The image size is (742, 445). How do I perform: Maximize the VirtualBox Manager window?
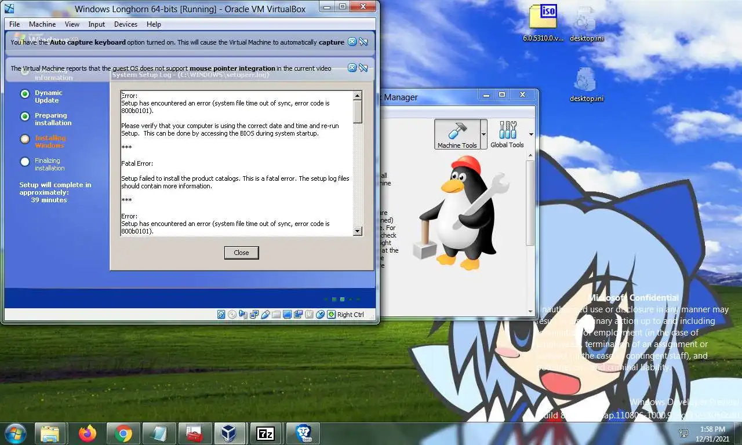pyautogui.click(x=502, y=94)
